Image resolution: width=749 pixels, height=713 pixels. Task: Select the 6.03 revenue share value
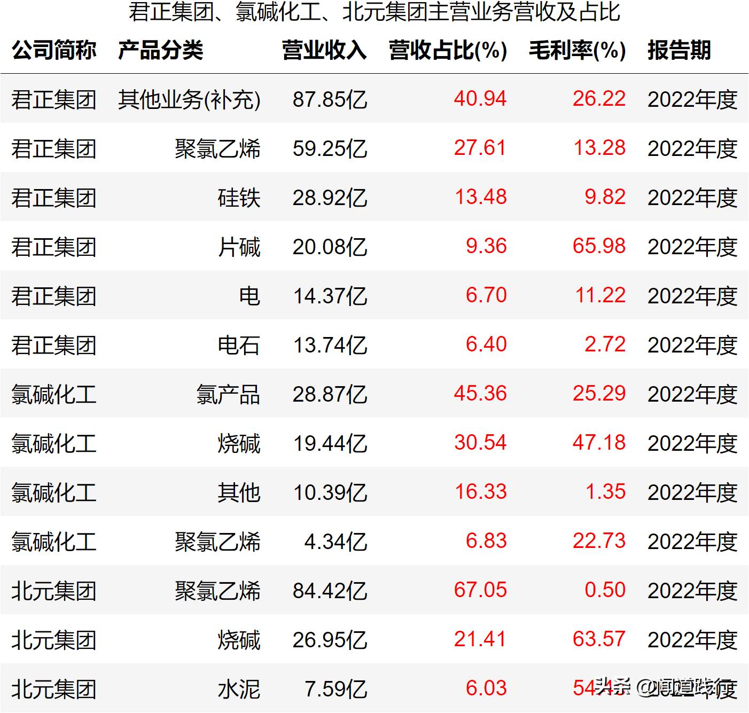(x=486, y=688)
